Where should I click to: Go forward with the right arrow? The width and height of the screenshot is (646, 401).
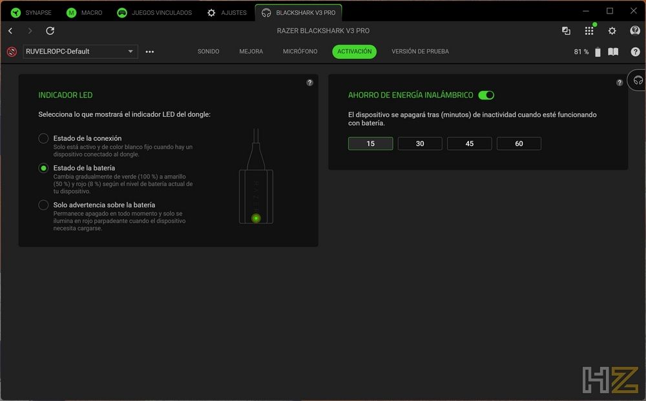coord(30,30)
